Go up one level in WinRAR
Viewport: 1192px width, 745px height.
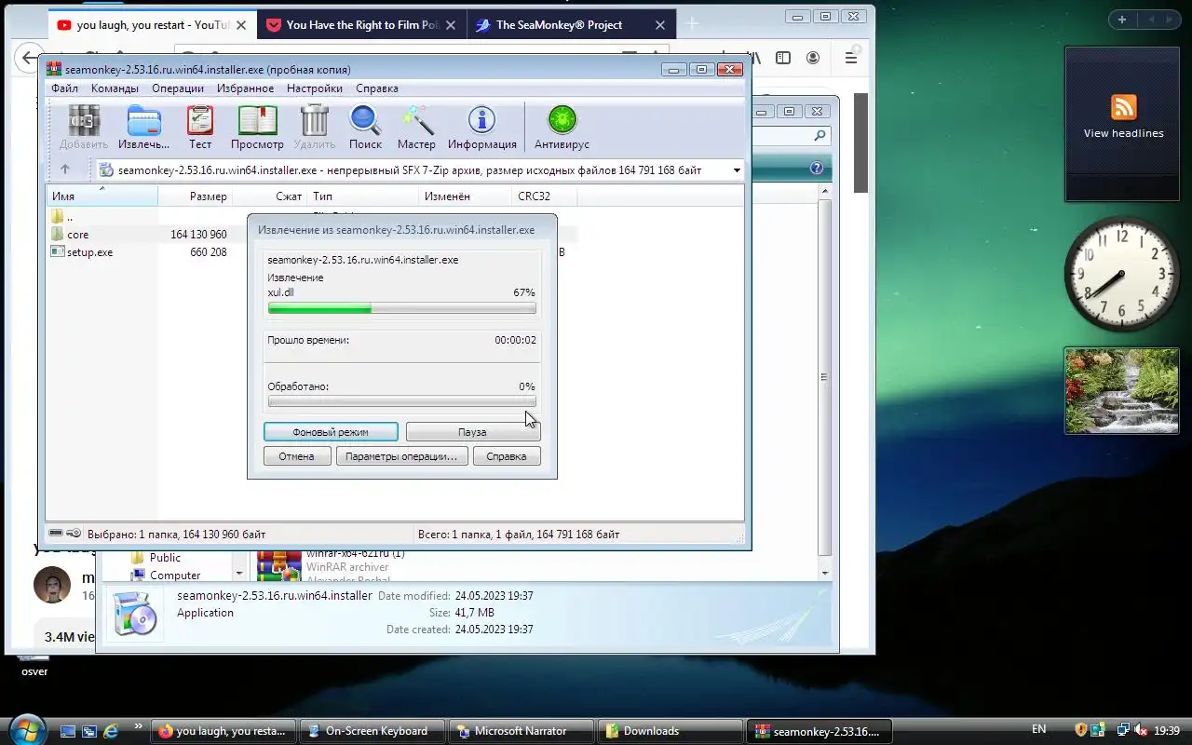[x=64, y=169]
